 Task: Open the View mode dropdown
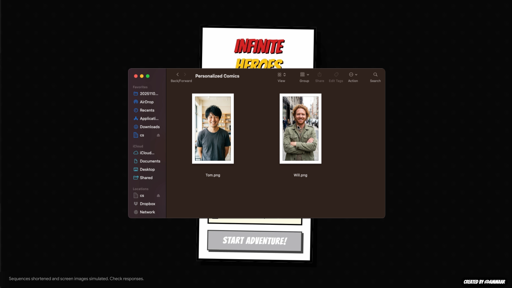coord(281,75)
